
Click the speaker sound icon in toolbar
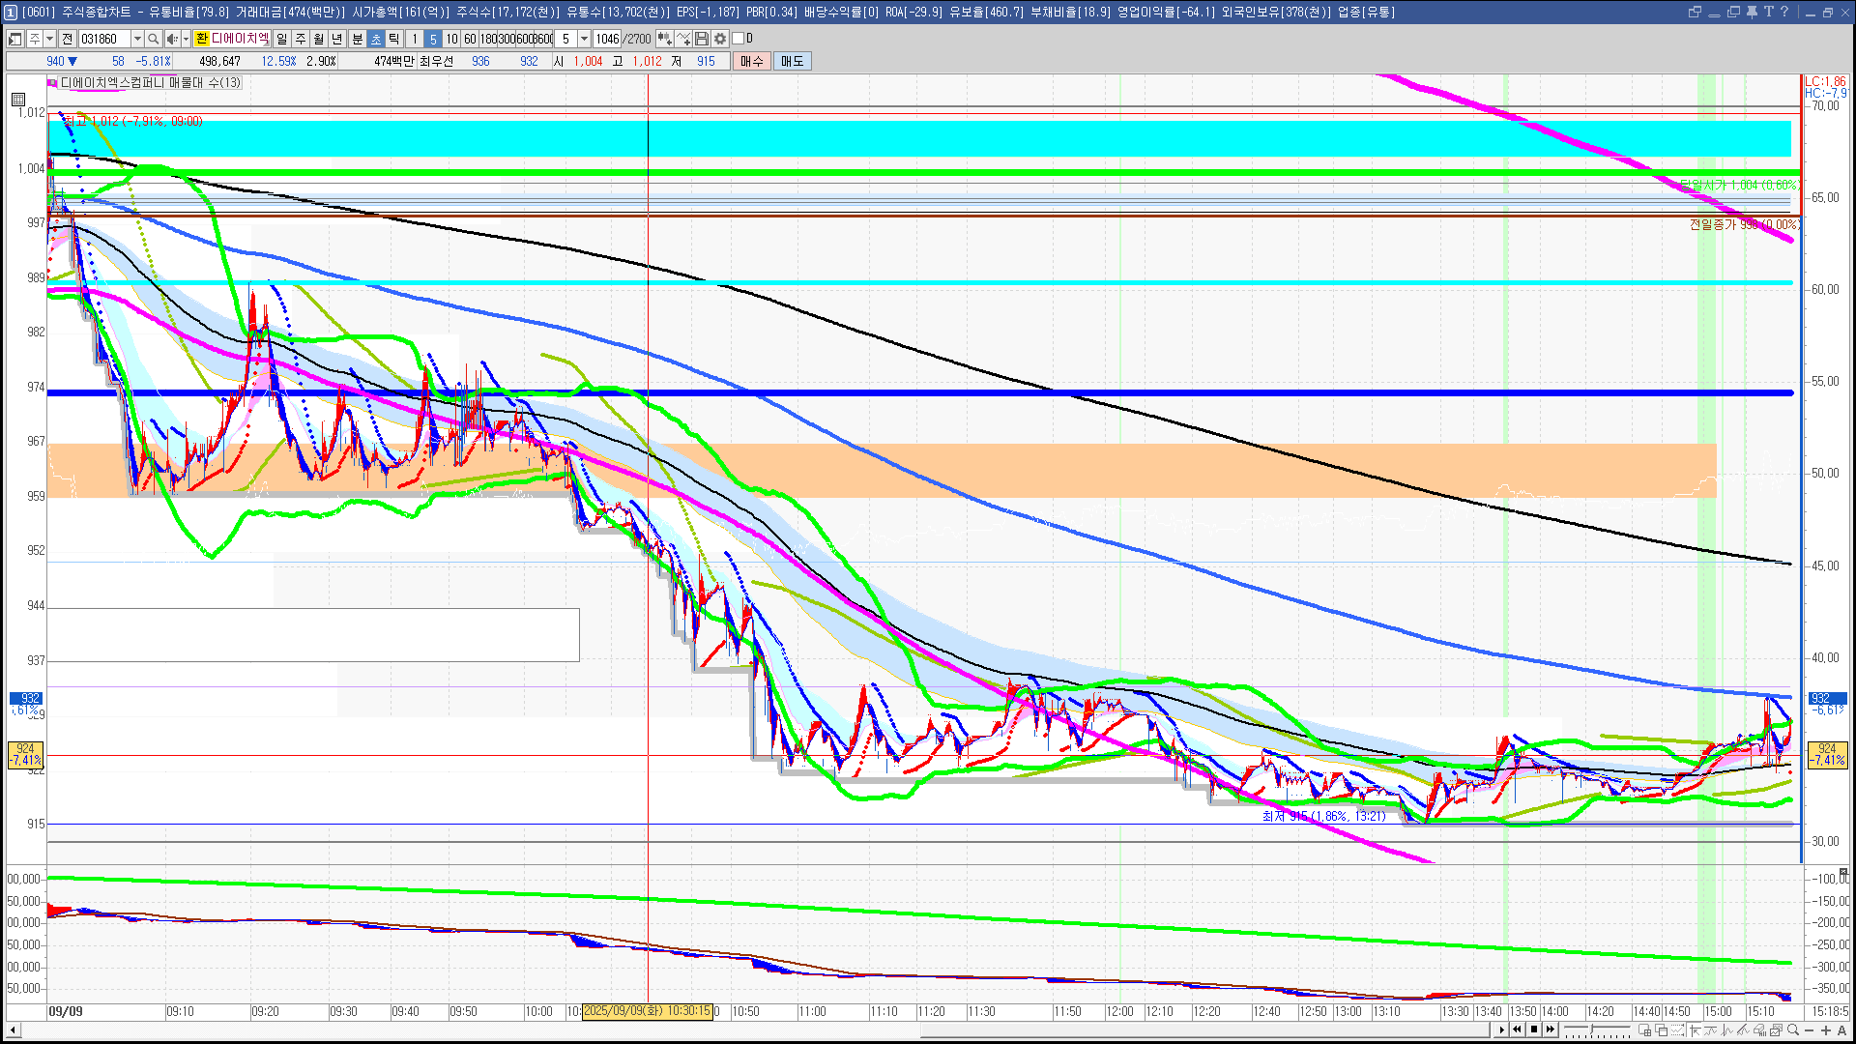click(171, 39)
